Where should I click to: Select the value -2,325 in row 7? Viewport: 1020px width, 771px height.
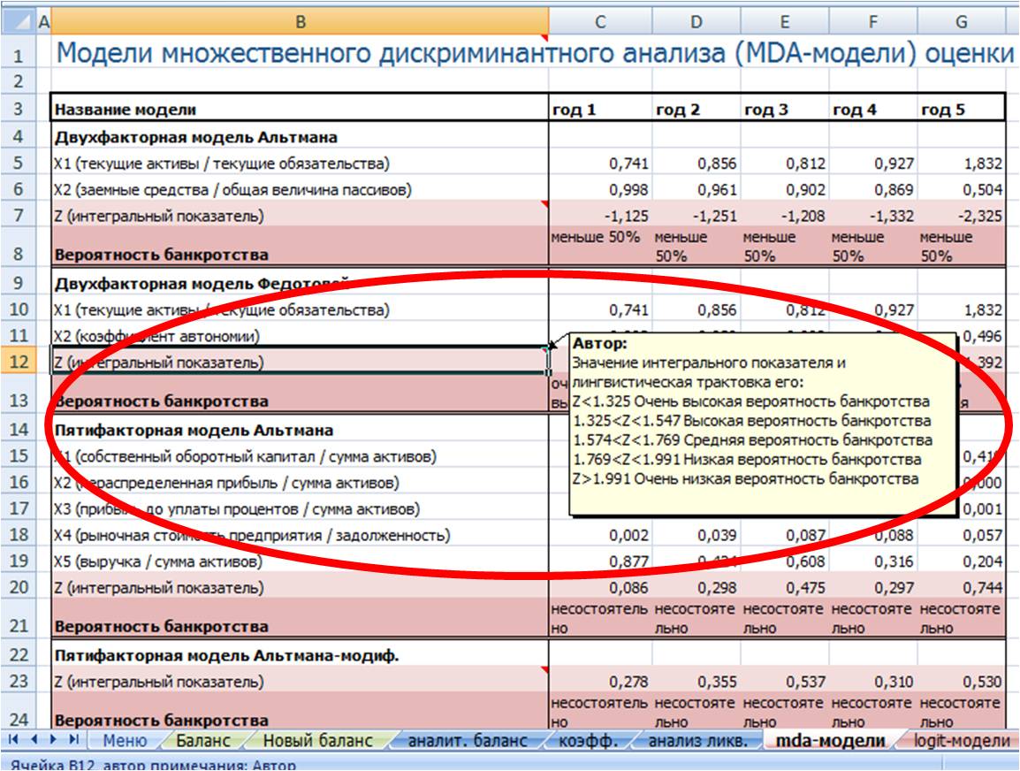tap(962, 215)
